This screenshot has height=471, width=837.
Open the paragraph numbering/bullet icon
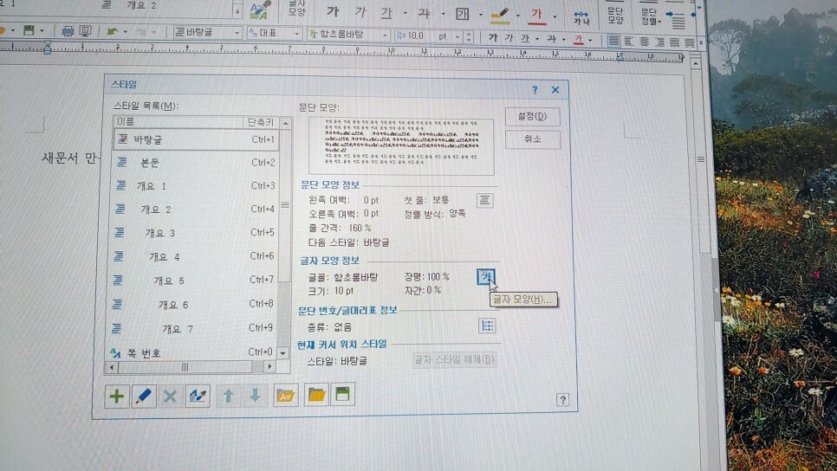coord(487,326)
